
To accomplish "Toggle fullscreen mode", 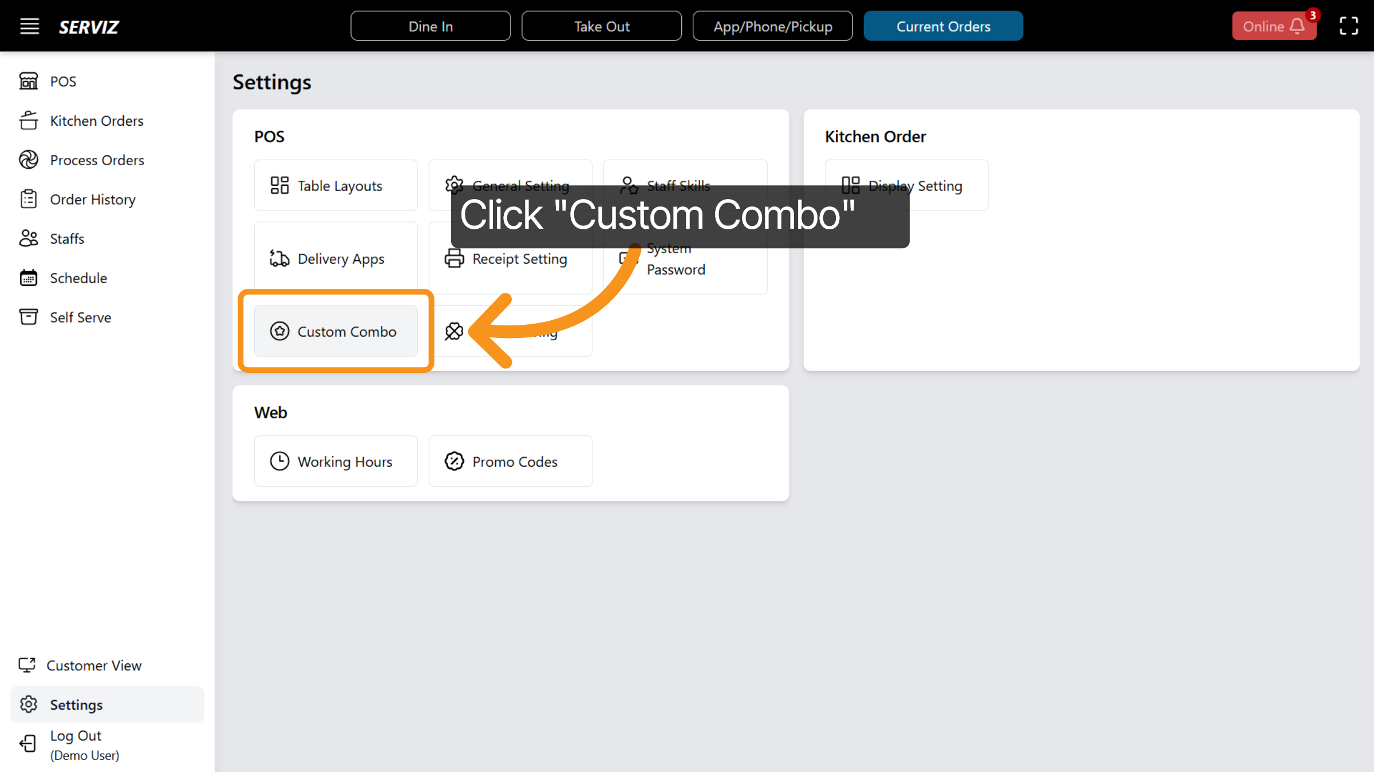I will click(1348, 26).
